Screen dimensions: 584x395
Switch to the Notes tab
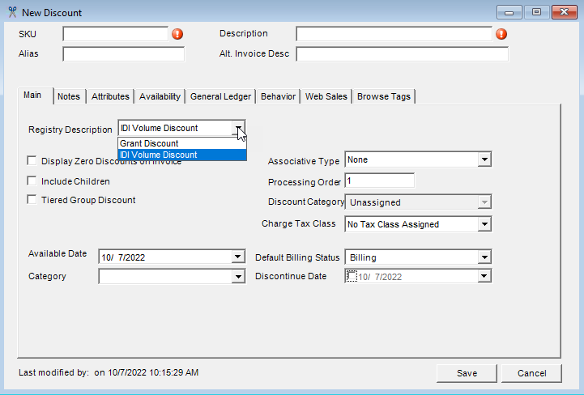pyautogui.click(x=69, y=96)
